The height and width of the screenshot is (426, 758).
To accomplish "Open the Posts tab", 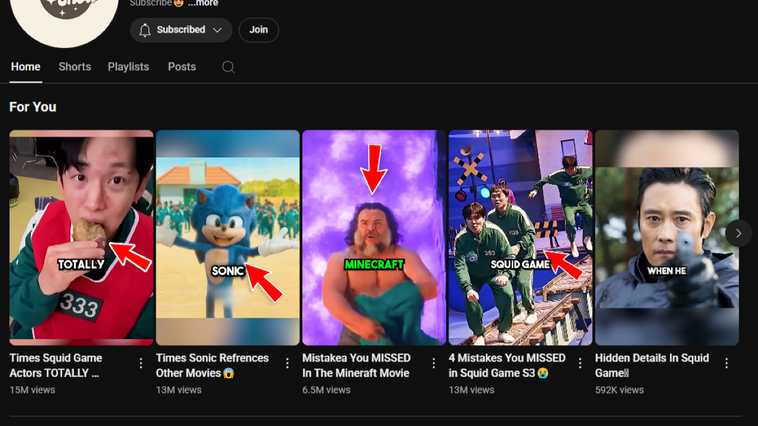I will (182, 67).
